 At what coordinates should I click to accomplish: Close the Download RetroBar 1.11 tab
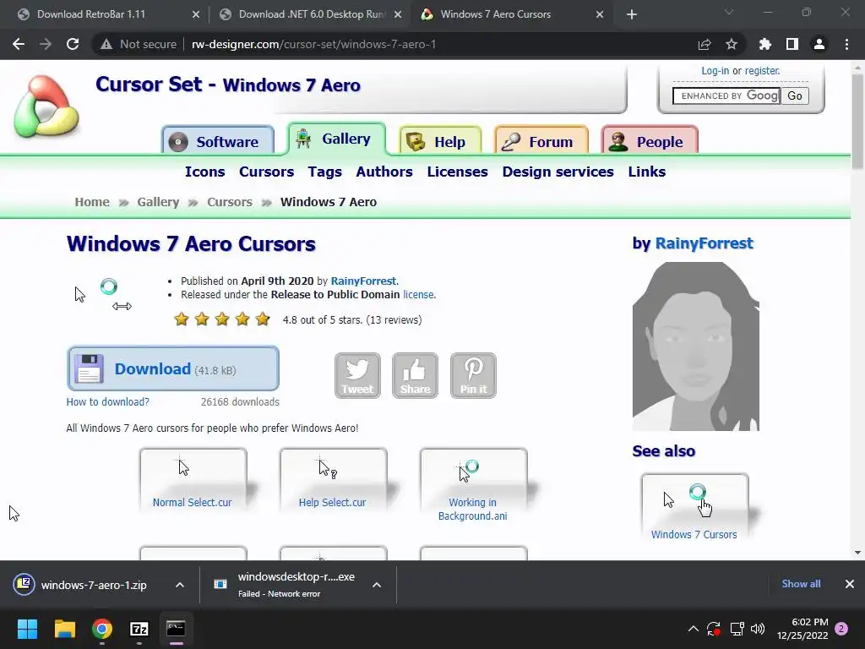[x=196, y=14]
